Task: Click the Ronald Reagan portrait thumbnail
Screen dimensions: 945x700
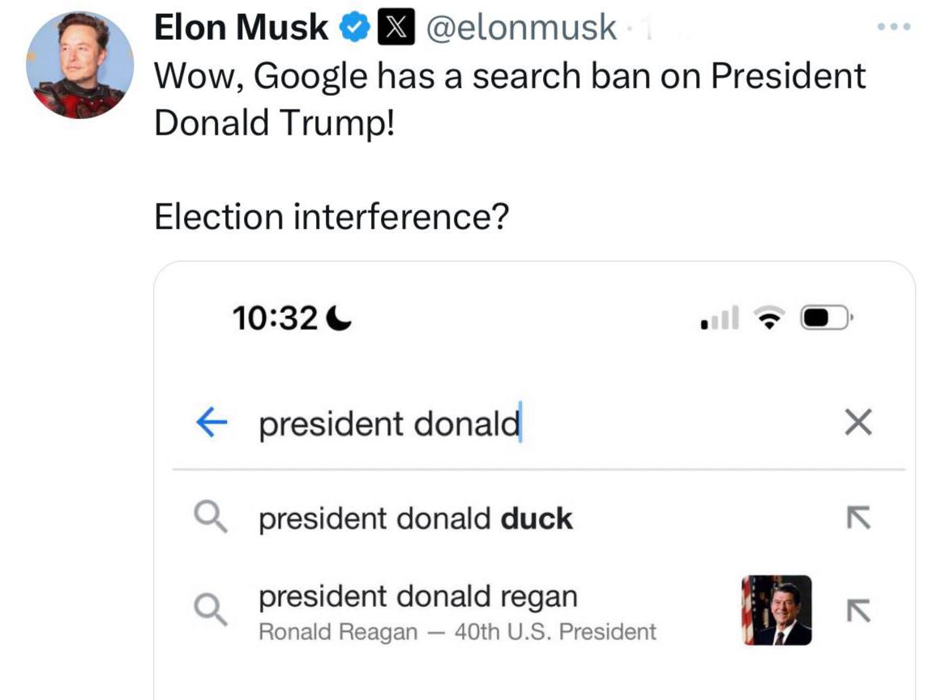Action: (x=776, y=610)
